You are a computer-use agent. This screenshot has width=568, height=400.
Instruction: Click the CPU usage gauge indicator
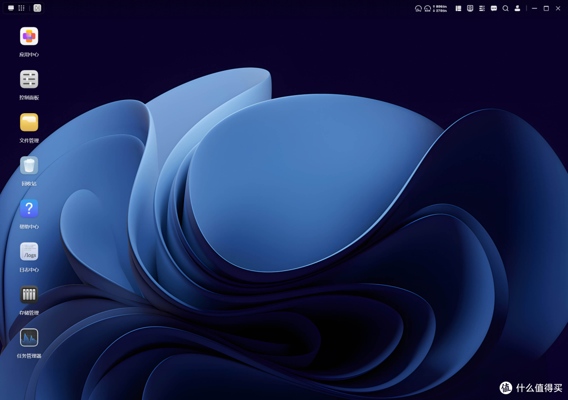418,8
